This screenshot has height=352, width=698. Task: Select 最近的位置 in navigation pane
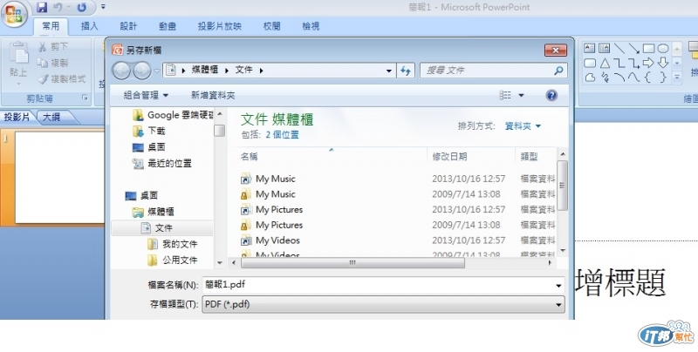click(x=162, y=164)
